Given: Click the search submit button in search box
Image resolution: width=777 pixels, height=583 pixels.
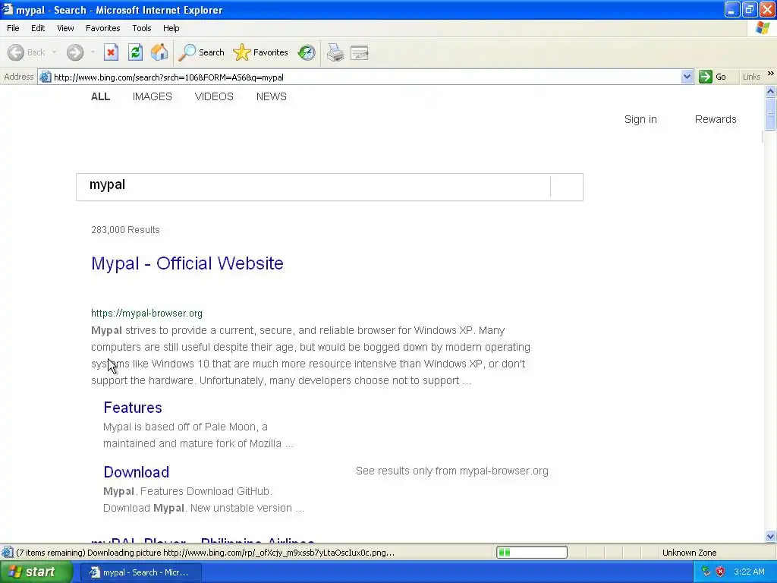Looking at the screenshot, I should pos(567,187).
